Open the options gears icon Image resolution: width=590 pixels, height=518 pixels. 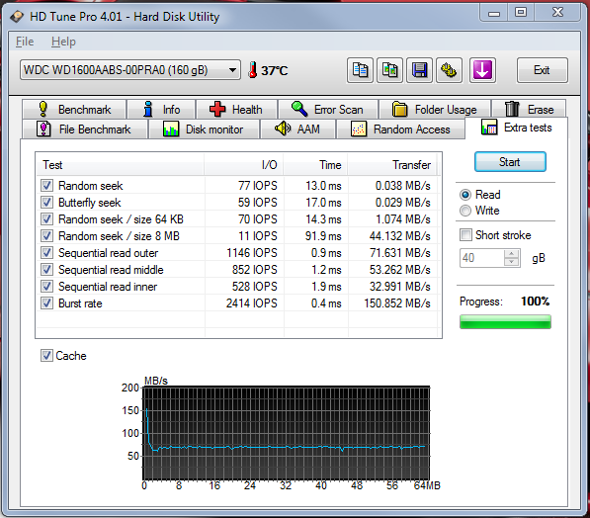click(449, 70)
